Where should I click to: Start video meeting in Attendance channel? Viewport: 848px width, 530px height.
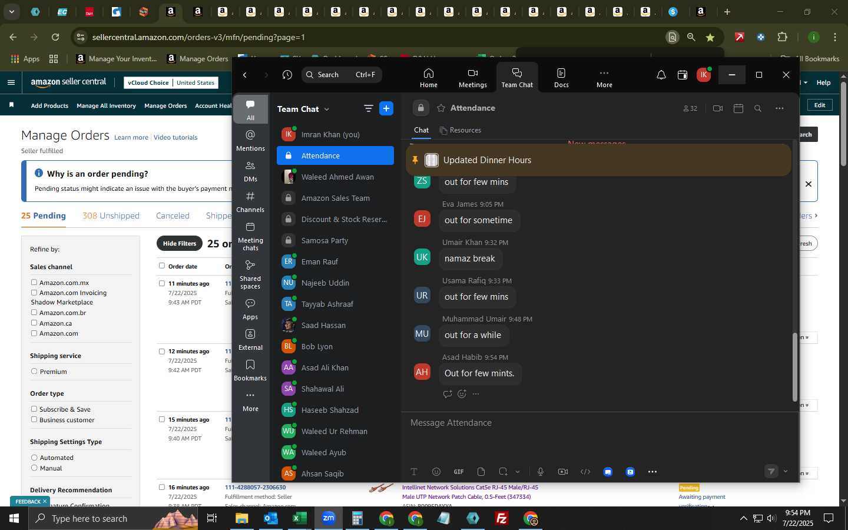pyautogui.click(x=717, y=108)
